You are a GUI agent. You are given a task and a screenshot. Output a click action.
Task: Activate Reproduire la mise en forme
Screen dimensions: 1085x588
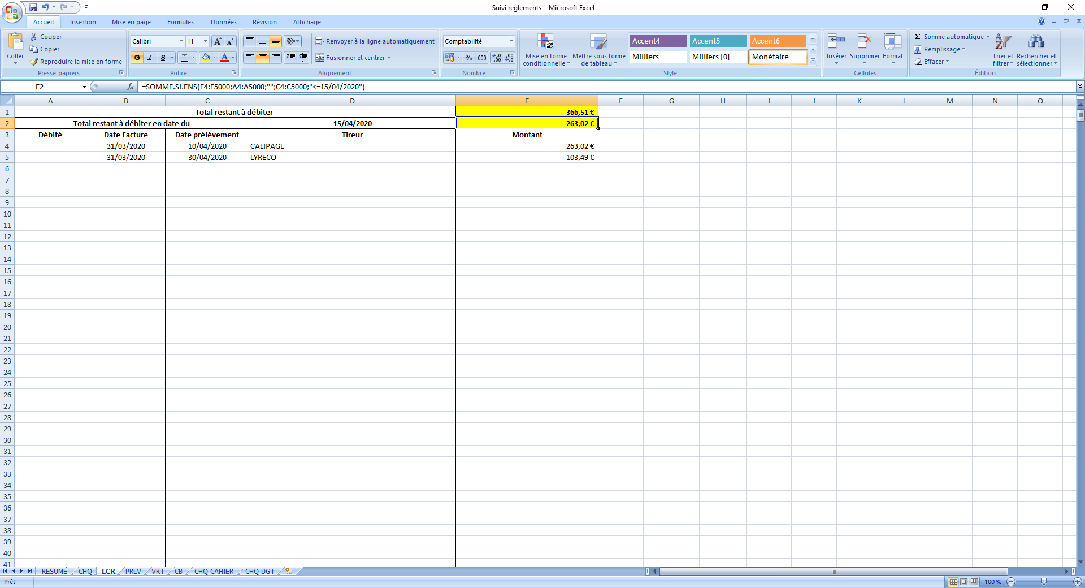(76, 62)
